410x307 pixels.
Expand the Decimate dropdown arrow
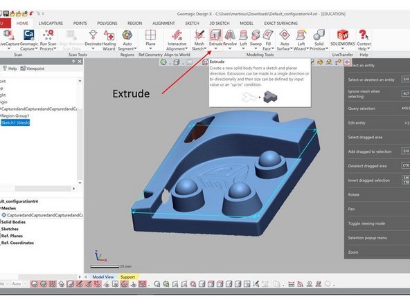point(93,48)
